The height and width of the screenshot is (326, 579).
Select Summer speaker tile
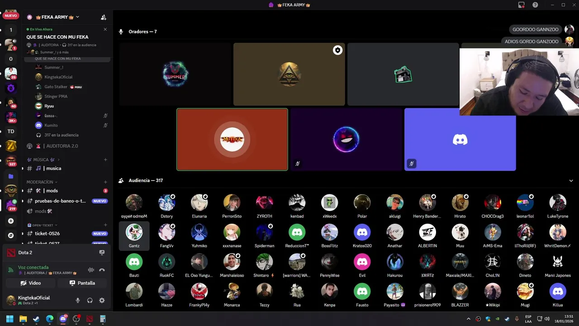(x=176, y=74)
